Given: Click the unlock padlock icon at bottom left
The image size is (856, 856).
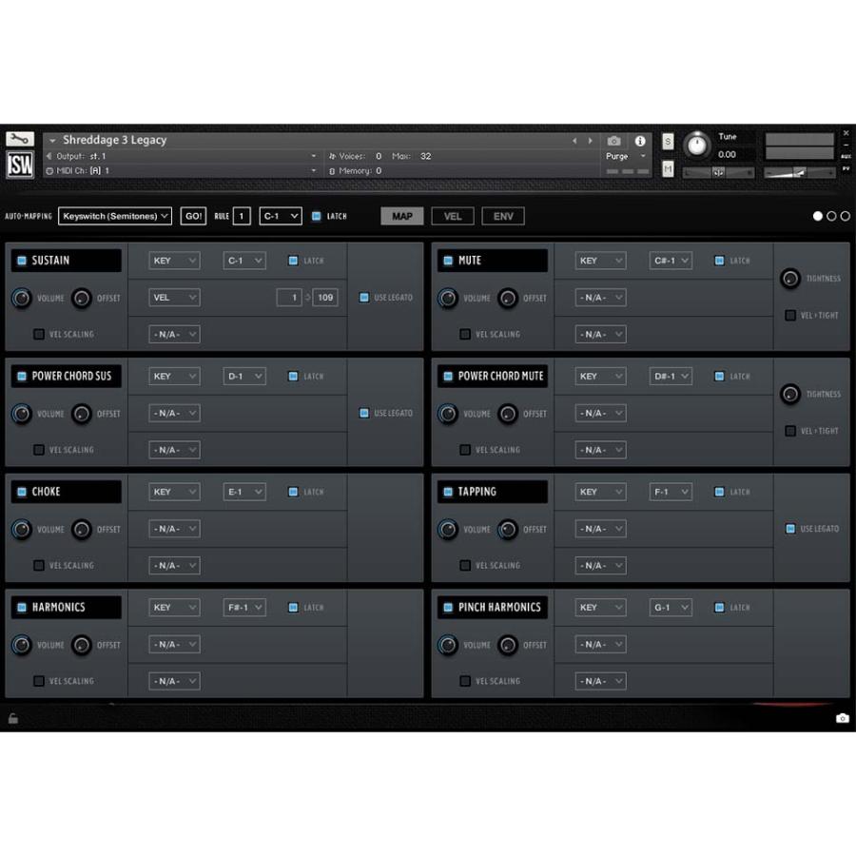Looking at the screenshot, I should tap(13, 718).
